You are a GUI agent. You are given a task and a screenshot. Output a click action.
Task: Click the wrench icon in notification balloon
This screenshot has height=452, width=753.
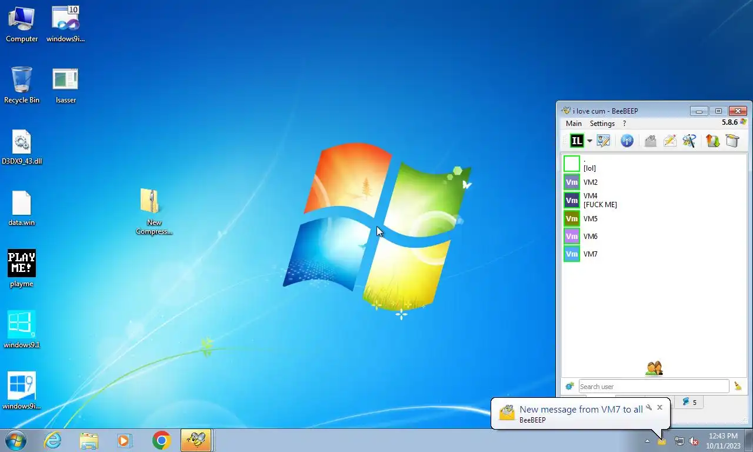coord(649,407)
